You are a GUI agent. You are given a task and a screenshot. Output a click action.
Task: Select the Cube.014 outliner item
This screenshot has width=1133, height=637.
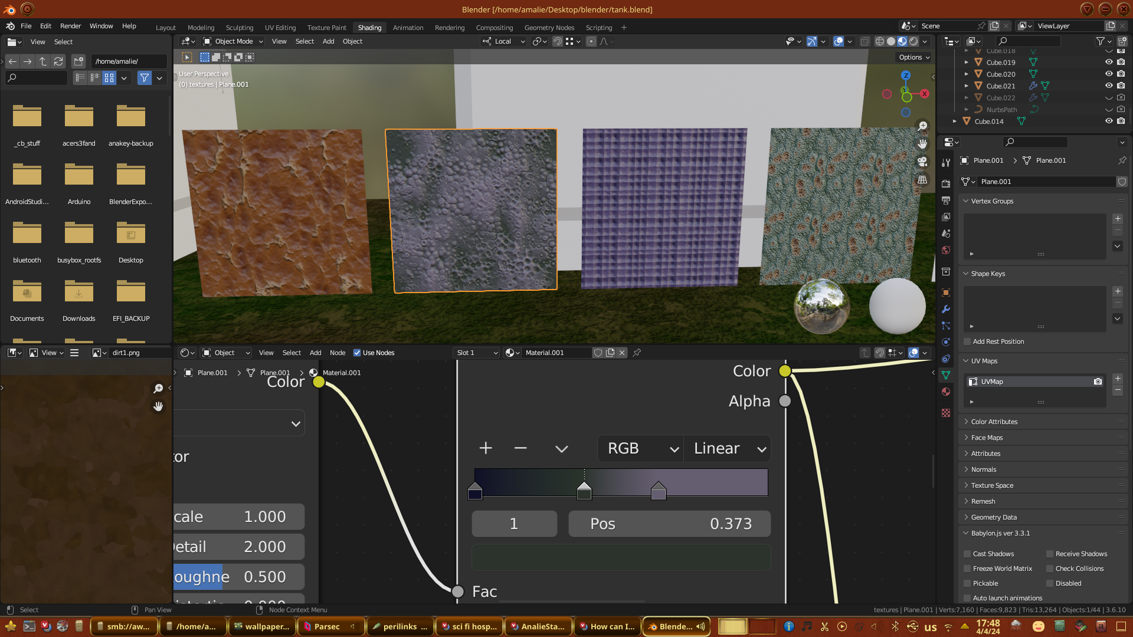(x=989, y=122)
